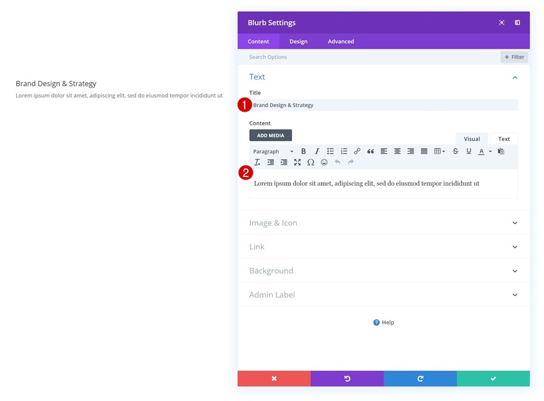Redo the editor change

click(x=351, y=162)
